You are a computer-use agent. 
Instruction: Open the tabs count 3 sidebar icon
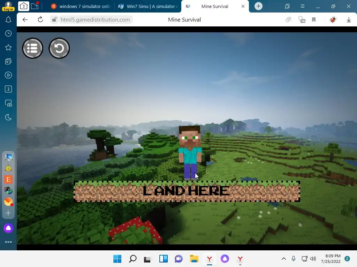pos(8,89)
